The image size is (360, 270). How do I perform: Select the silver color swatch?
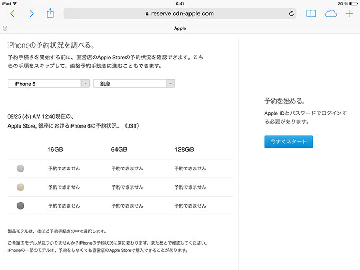click(x=21, y=168)
